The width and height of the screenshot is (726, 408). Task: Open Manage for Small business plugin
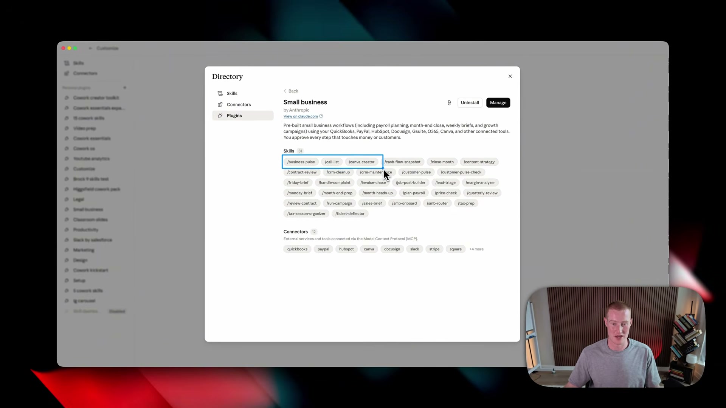[x=498, y=103]
